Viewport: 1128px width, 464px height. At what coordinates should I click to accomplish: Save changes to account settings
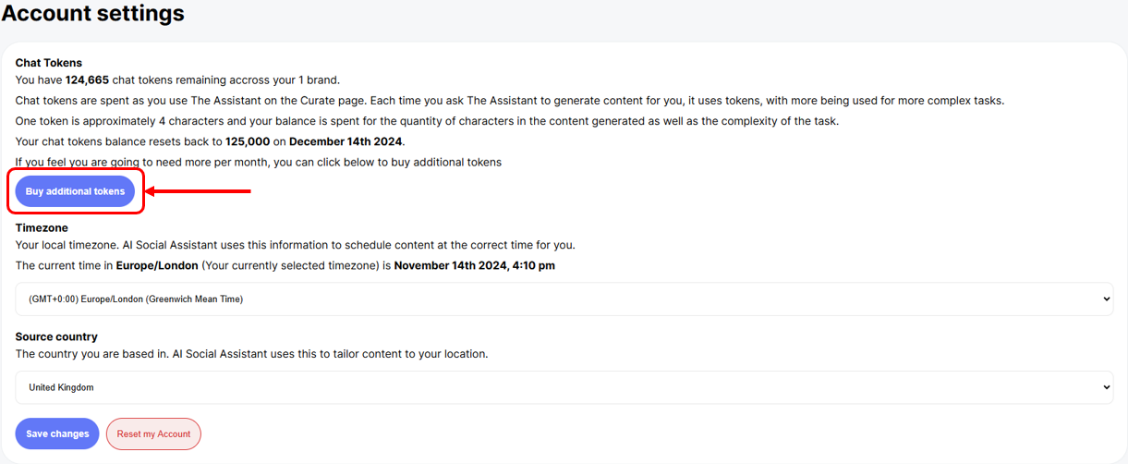point(57,433)
